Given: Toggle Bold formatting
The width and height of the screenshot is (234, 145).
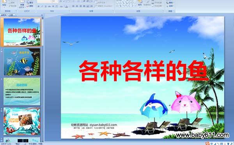Looking at the screenshot, I should pos(39,6).
